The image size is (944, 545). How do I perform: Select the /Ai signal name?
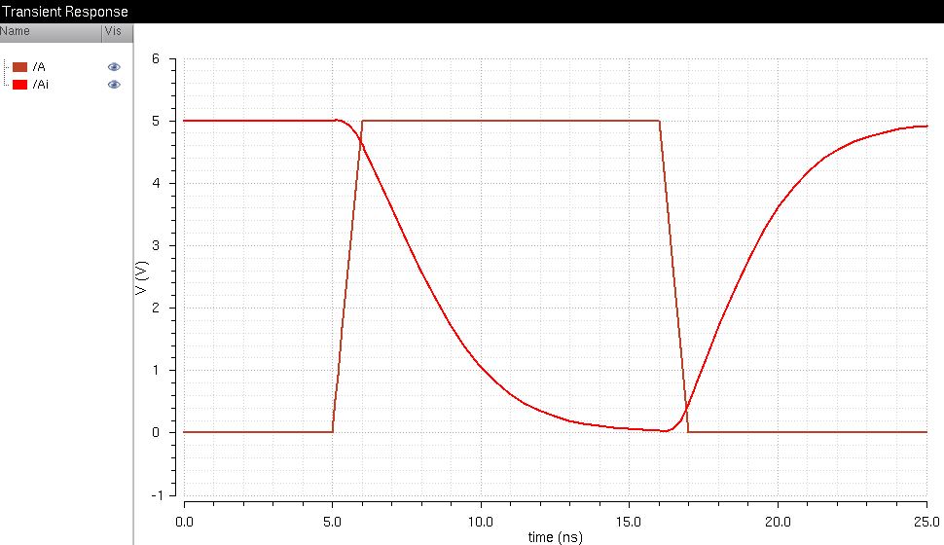click(41, 85)
